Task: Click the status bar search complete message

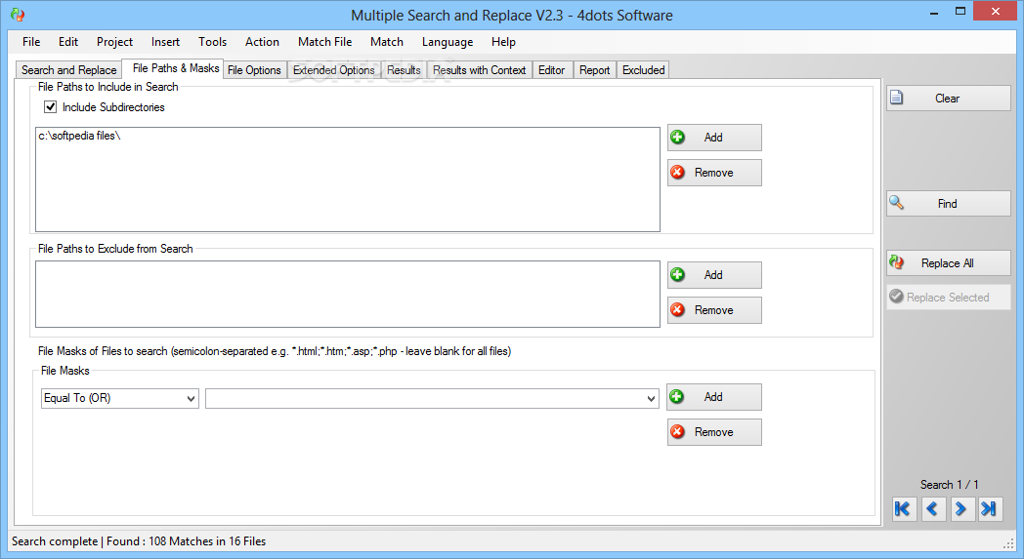Action: (x=139, y=540)
